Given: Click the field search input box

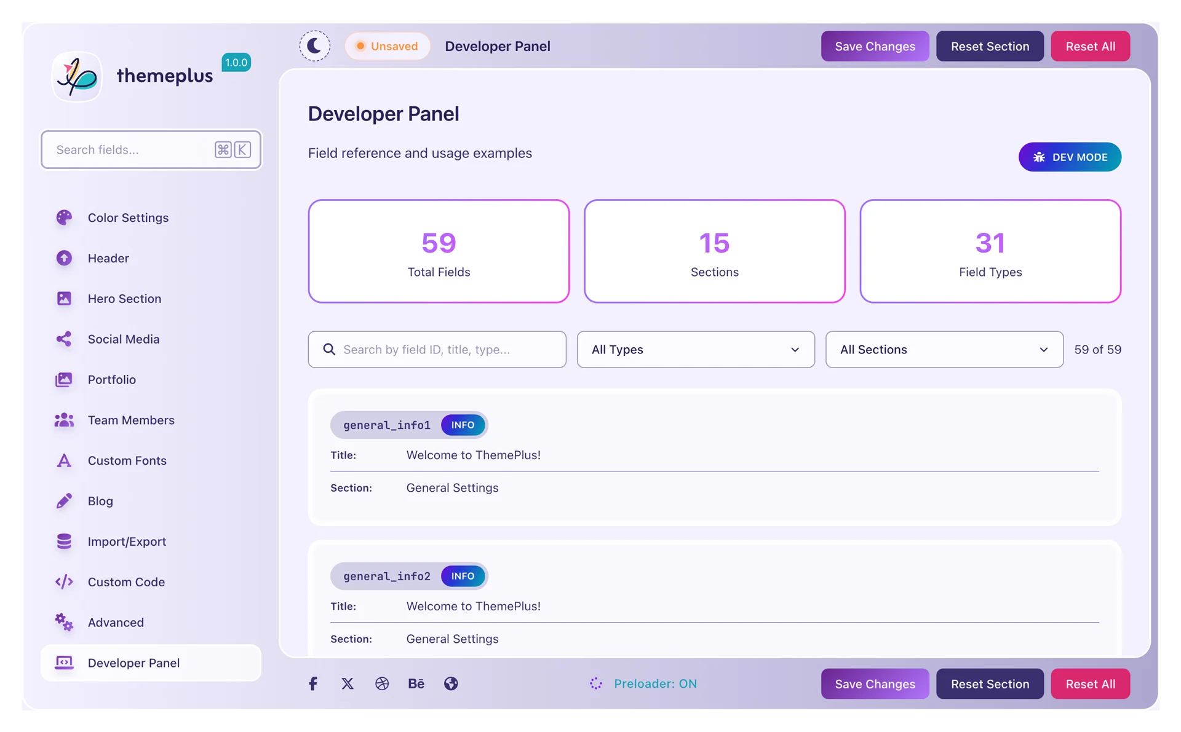Looking at the screenshot, I should coord(437,349).
